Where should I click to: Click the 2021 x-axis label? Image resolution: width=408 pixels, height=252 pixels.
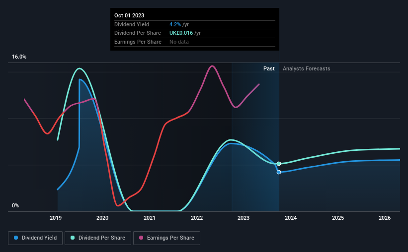pos(150,218)
